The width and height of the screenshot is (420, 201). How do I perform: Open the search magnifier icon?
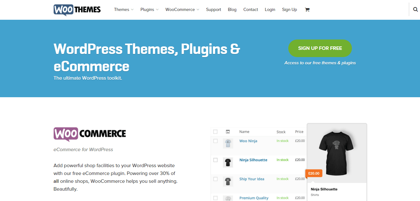click(x=415, y=9)
